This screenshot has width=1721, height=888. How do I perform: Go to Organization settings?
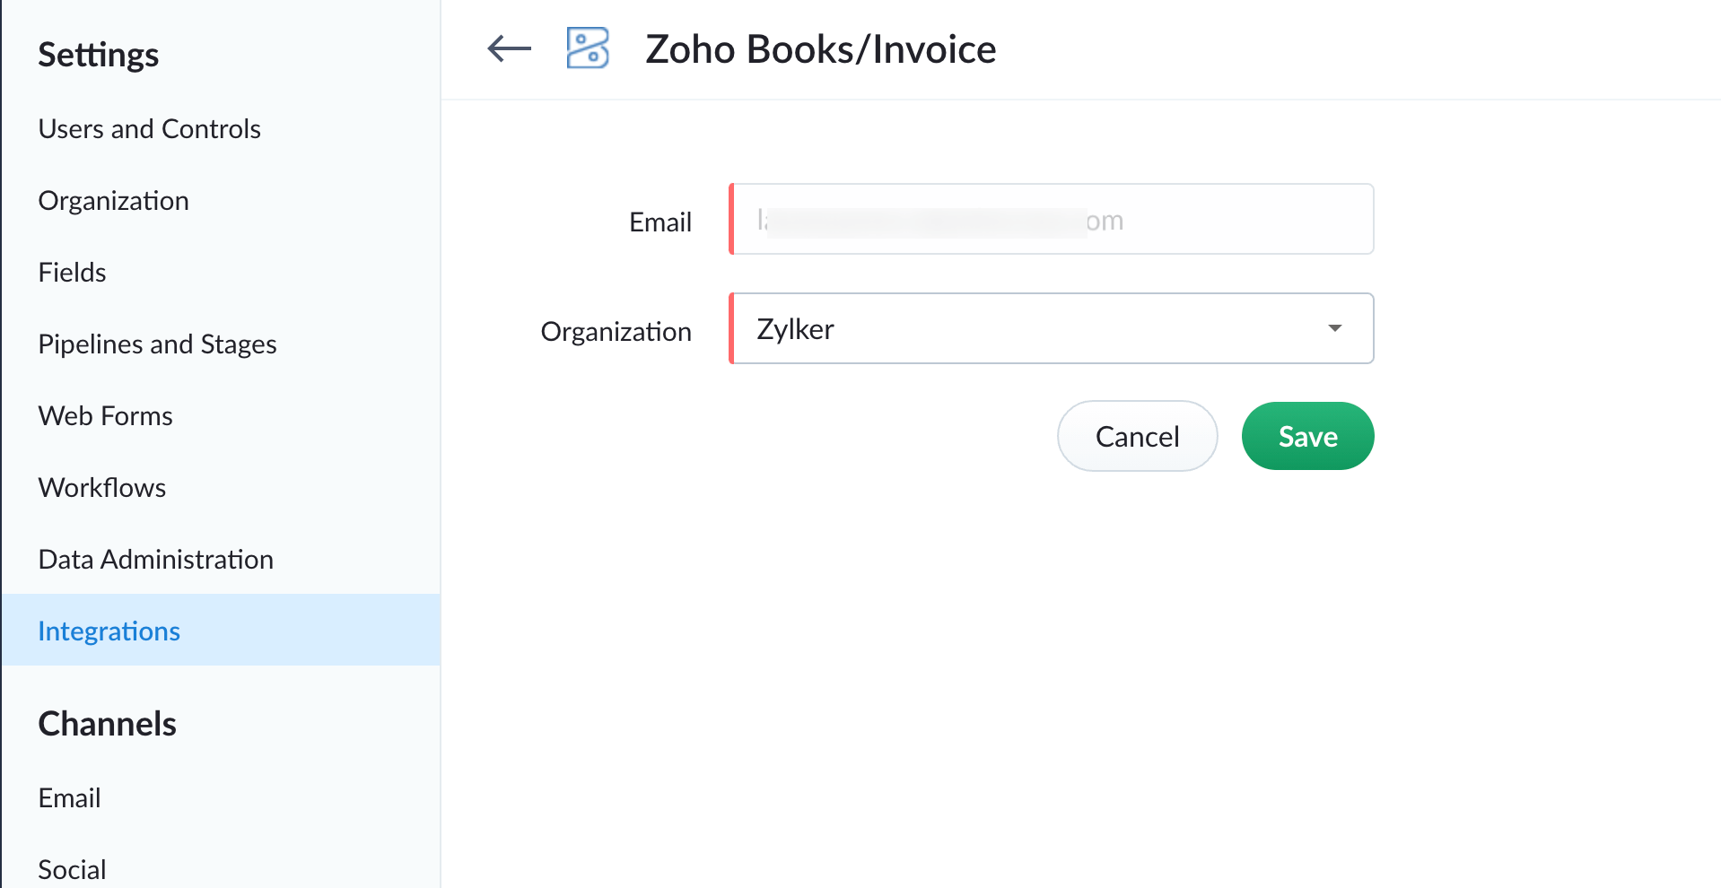113,200
